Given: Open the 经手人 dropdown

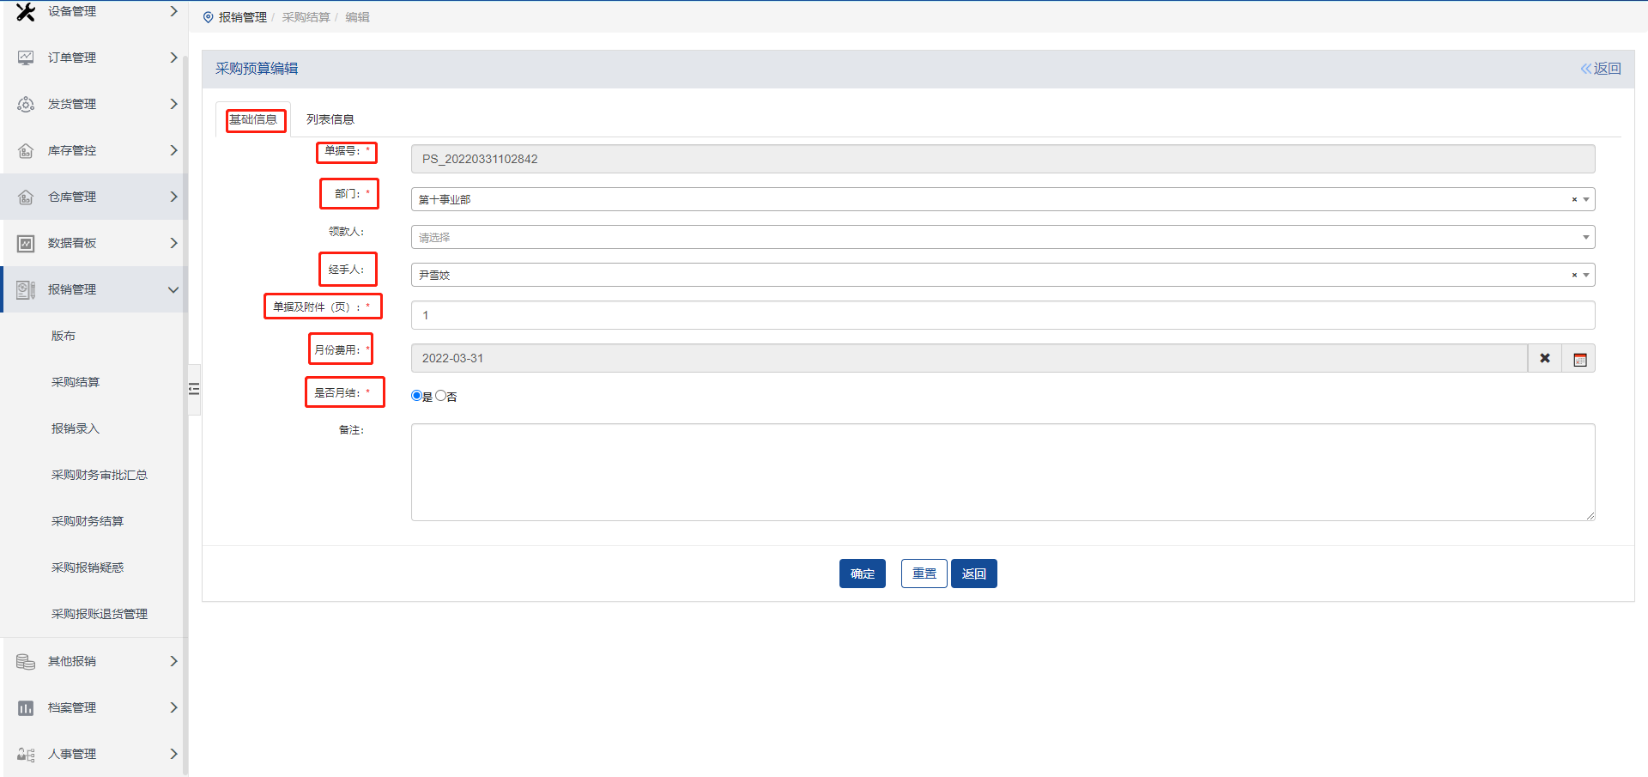Looking at the screenshot, I should pos(1585,275).
